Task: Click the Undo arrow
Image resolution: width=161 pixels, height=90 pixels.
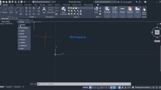Action: coord(25,2)
